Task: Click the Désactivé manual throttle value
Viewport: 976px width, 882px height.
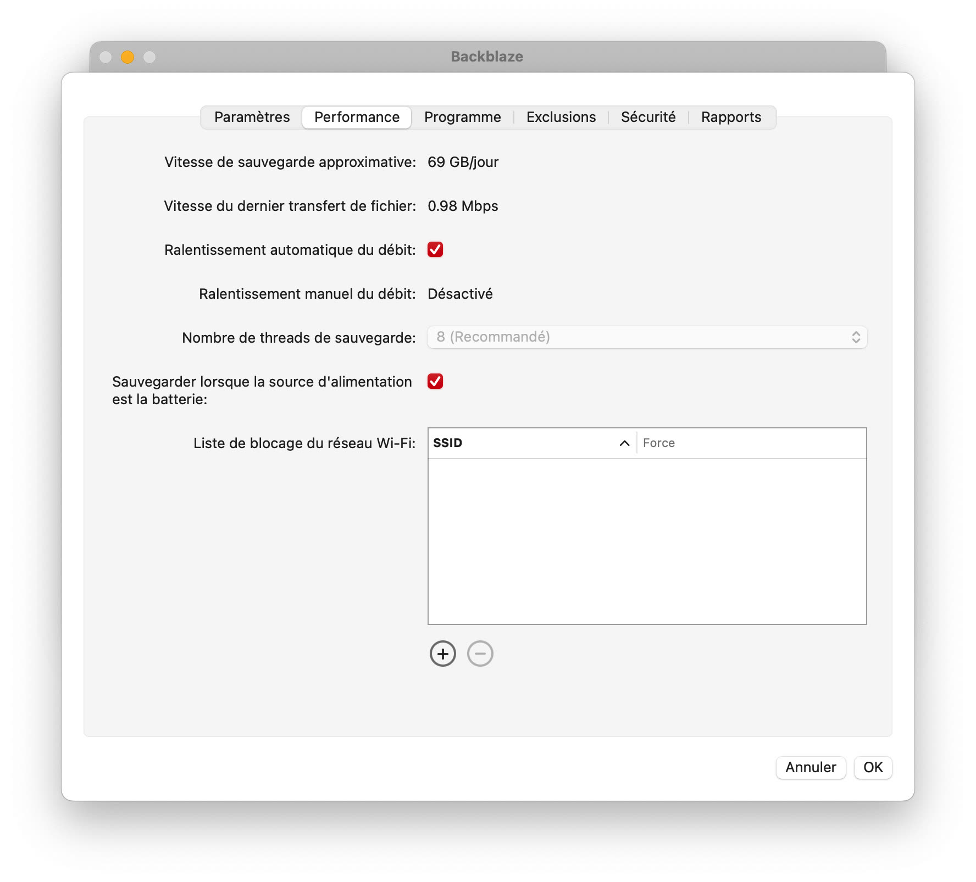Action: coord(460,294)
